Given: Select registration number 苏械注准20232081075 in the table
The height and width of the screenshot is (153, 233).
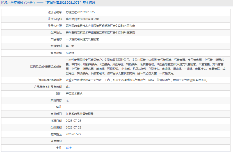Looking at the screenshot, I should coord(80,12).
